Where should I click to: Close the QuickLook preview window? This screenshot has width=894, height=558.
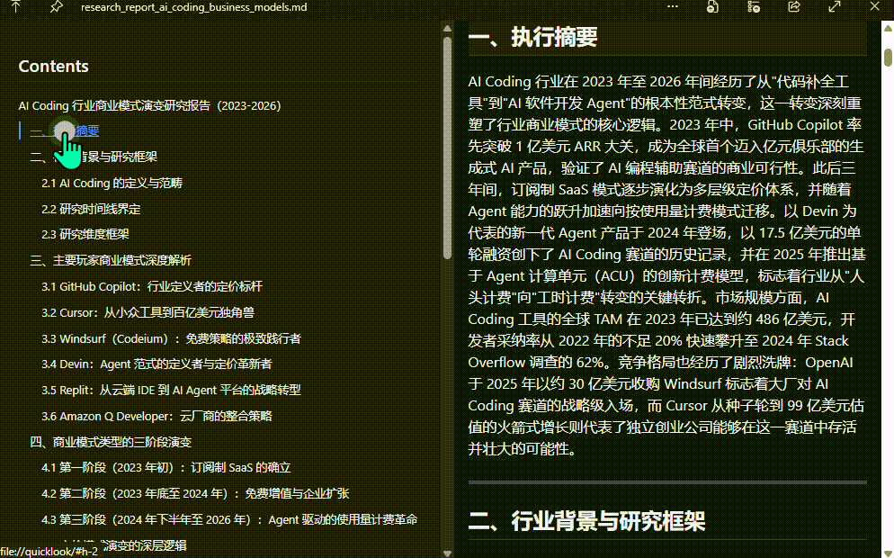click(876, 6)
